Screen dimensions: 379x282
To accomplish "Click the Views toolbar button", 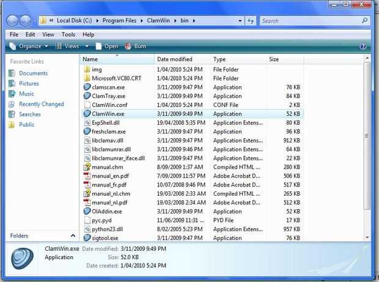I will coord(67,46).
